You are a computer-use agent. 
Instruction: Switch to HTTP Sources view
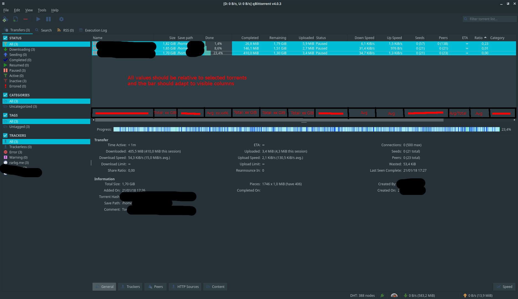(185, 287)
